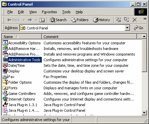Screen dimensions: 149x124
Task: Click the Copy To toolbar icon
Action: 127,20
